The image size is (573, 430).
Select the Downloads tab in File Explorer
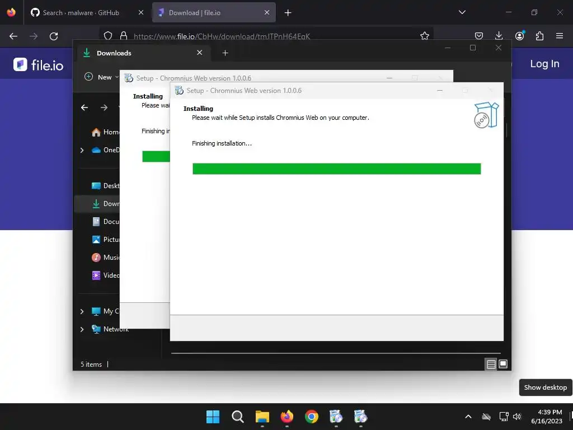tap(144, 53)
